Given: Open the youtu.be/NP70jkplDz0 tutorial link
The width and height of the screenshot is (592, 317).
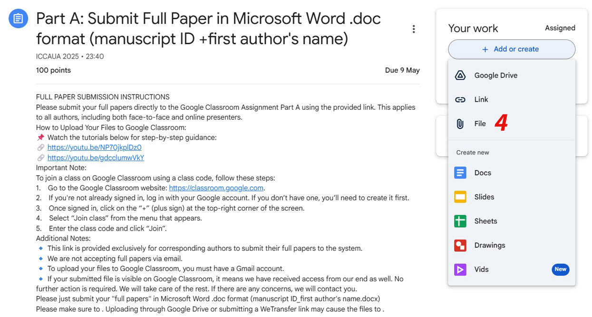Looking at the screenshot, I should click(94, 147).
